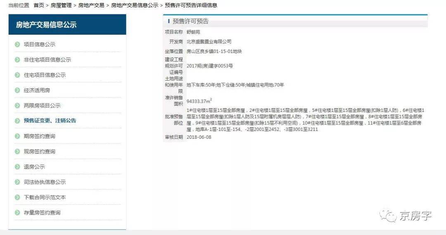The image size is (446, 235).
Task: Click the 批准预售部位 field label
Action: pos(174,120)
